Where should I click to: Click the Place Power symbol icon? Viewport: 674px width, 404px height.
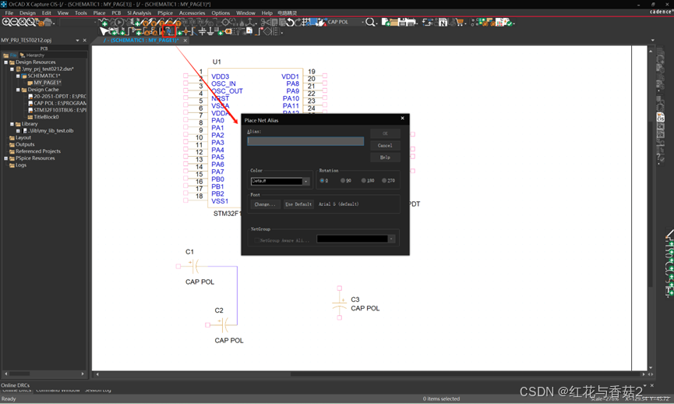click(x=202, y=31)
